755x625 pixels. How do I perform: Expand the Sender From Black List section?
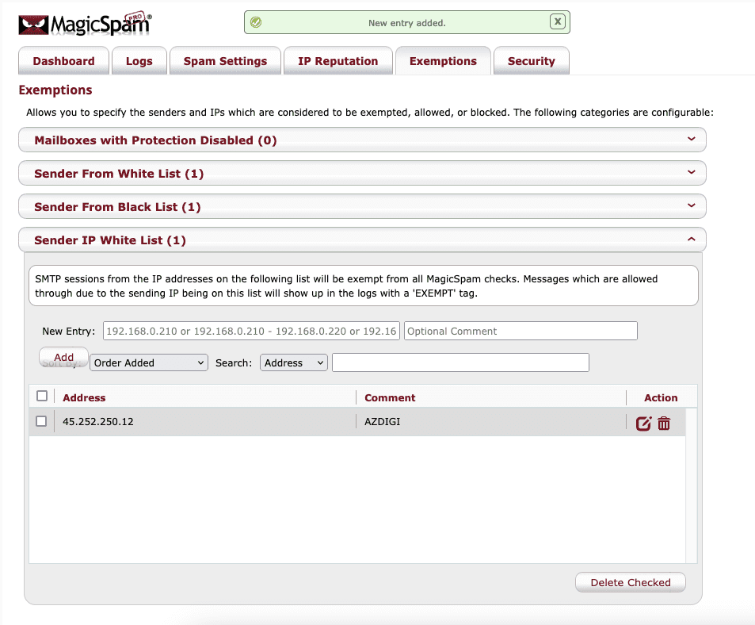click(362, 207)
